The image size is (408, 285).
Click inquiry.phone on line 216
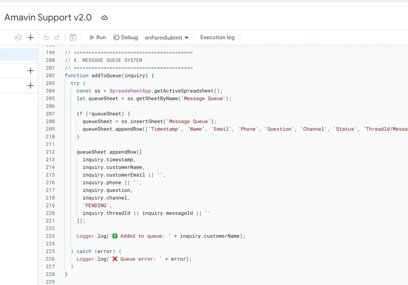point(102,183)
